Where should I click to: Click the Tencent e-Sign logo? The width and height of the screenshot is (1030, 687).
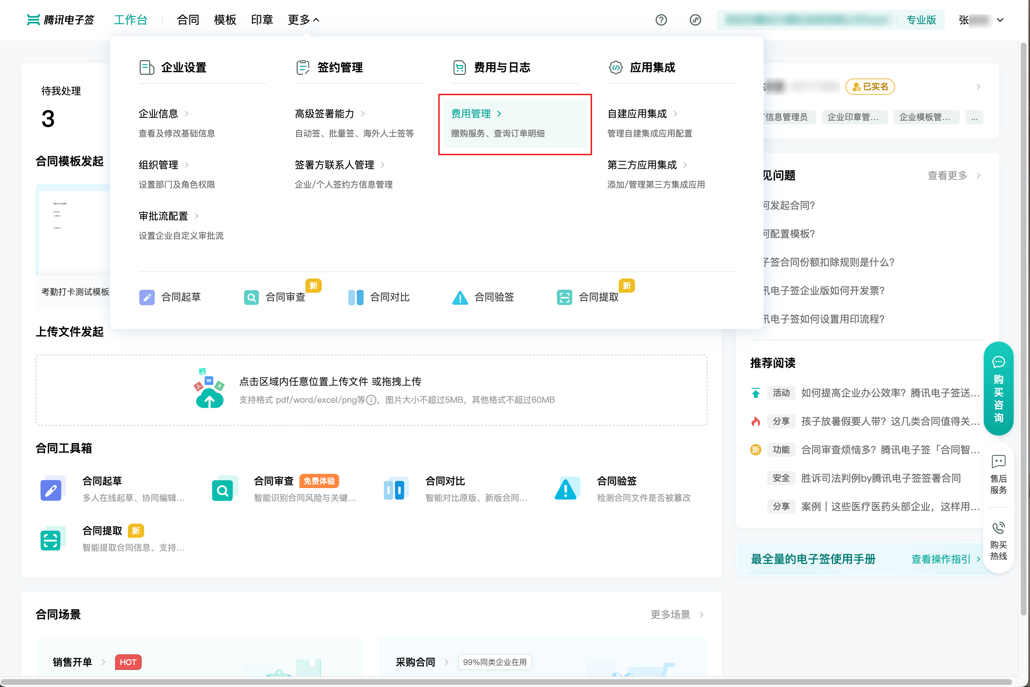60,20
